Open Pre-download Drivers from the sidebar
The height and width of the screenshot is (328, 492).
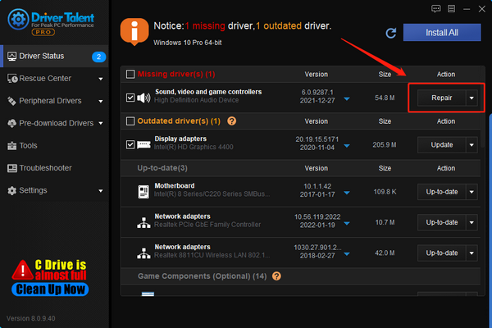pyautogui.click(x=54, y=123)
